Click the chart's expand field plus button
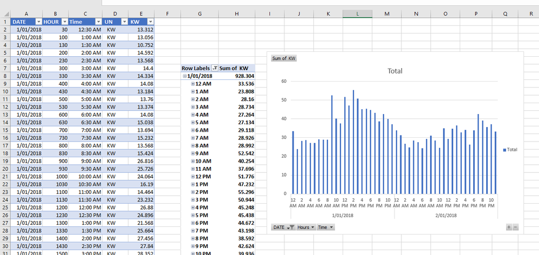 (x=508, y=227)
